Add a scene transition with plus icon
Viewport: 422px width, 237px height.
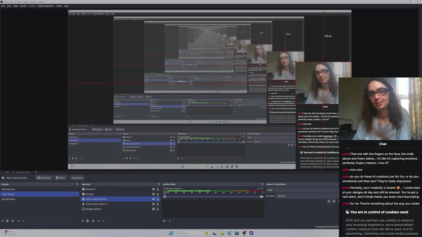pyautogui.click(x=329, y=201)
